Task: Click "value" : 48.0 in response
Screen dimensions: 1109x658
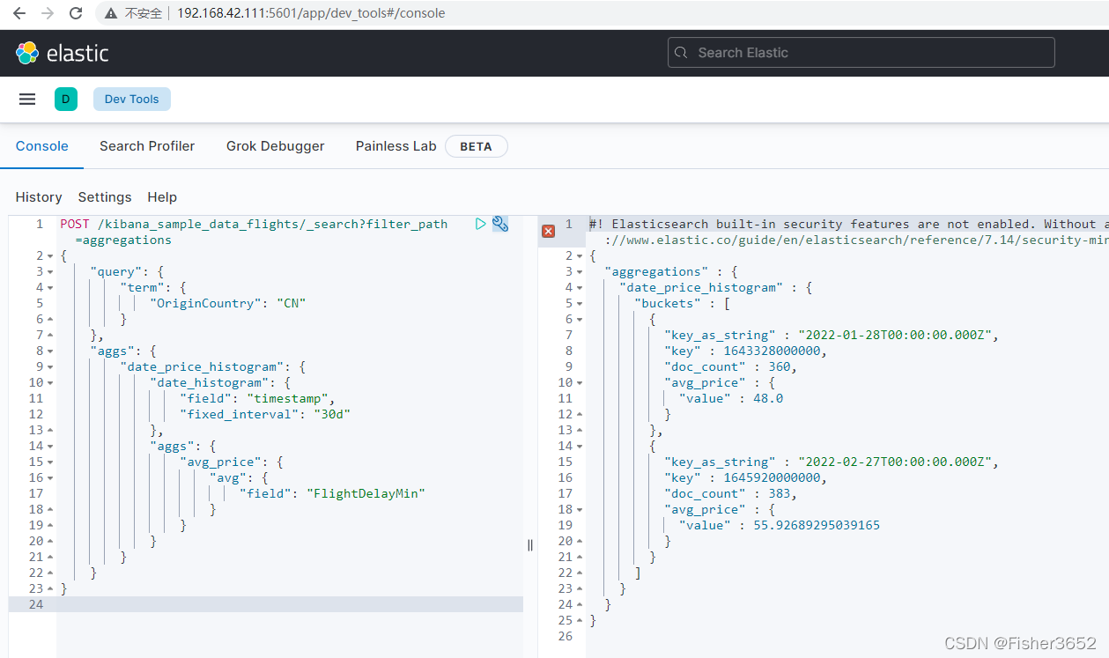Action: pos(731,399)
